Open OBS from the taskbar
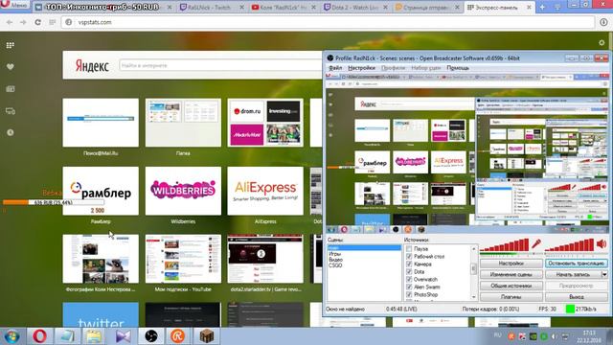This screenshot has height=345, width=613. [151, 336]
